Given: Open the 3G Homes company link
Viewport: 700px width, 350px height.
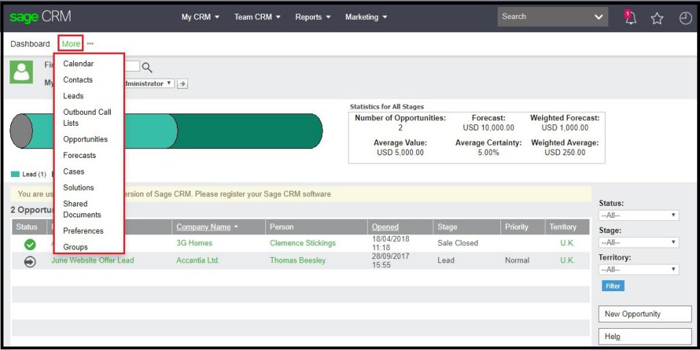Looking at the screenshot, I should click(x=194, y=243).
